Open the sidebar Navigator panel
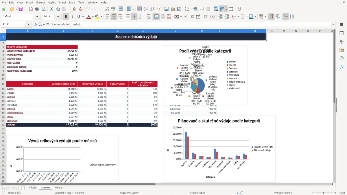This screenshot has height=195, width=347. point(342,58)
